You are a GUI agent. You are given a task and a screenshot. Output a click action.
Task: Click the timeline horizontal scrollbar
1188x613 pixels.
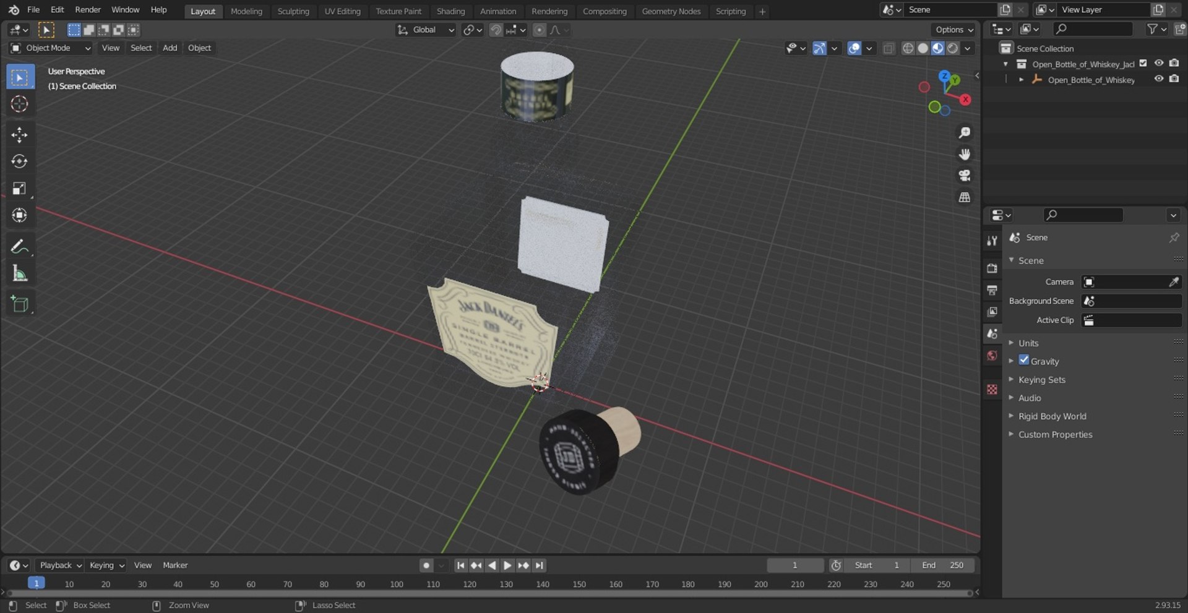click(x=489, y=593)
